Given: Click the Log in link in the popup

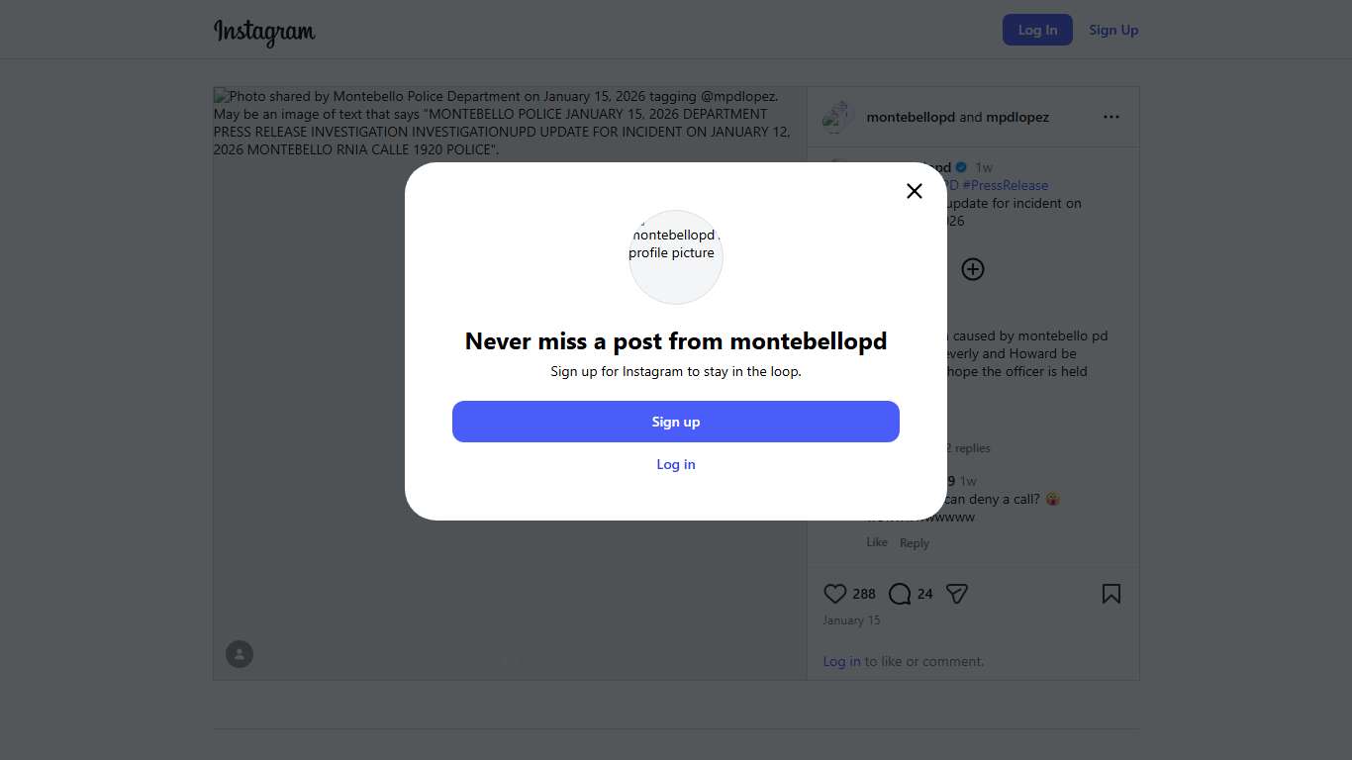Looking at the screenshot, I should point(676,464).
